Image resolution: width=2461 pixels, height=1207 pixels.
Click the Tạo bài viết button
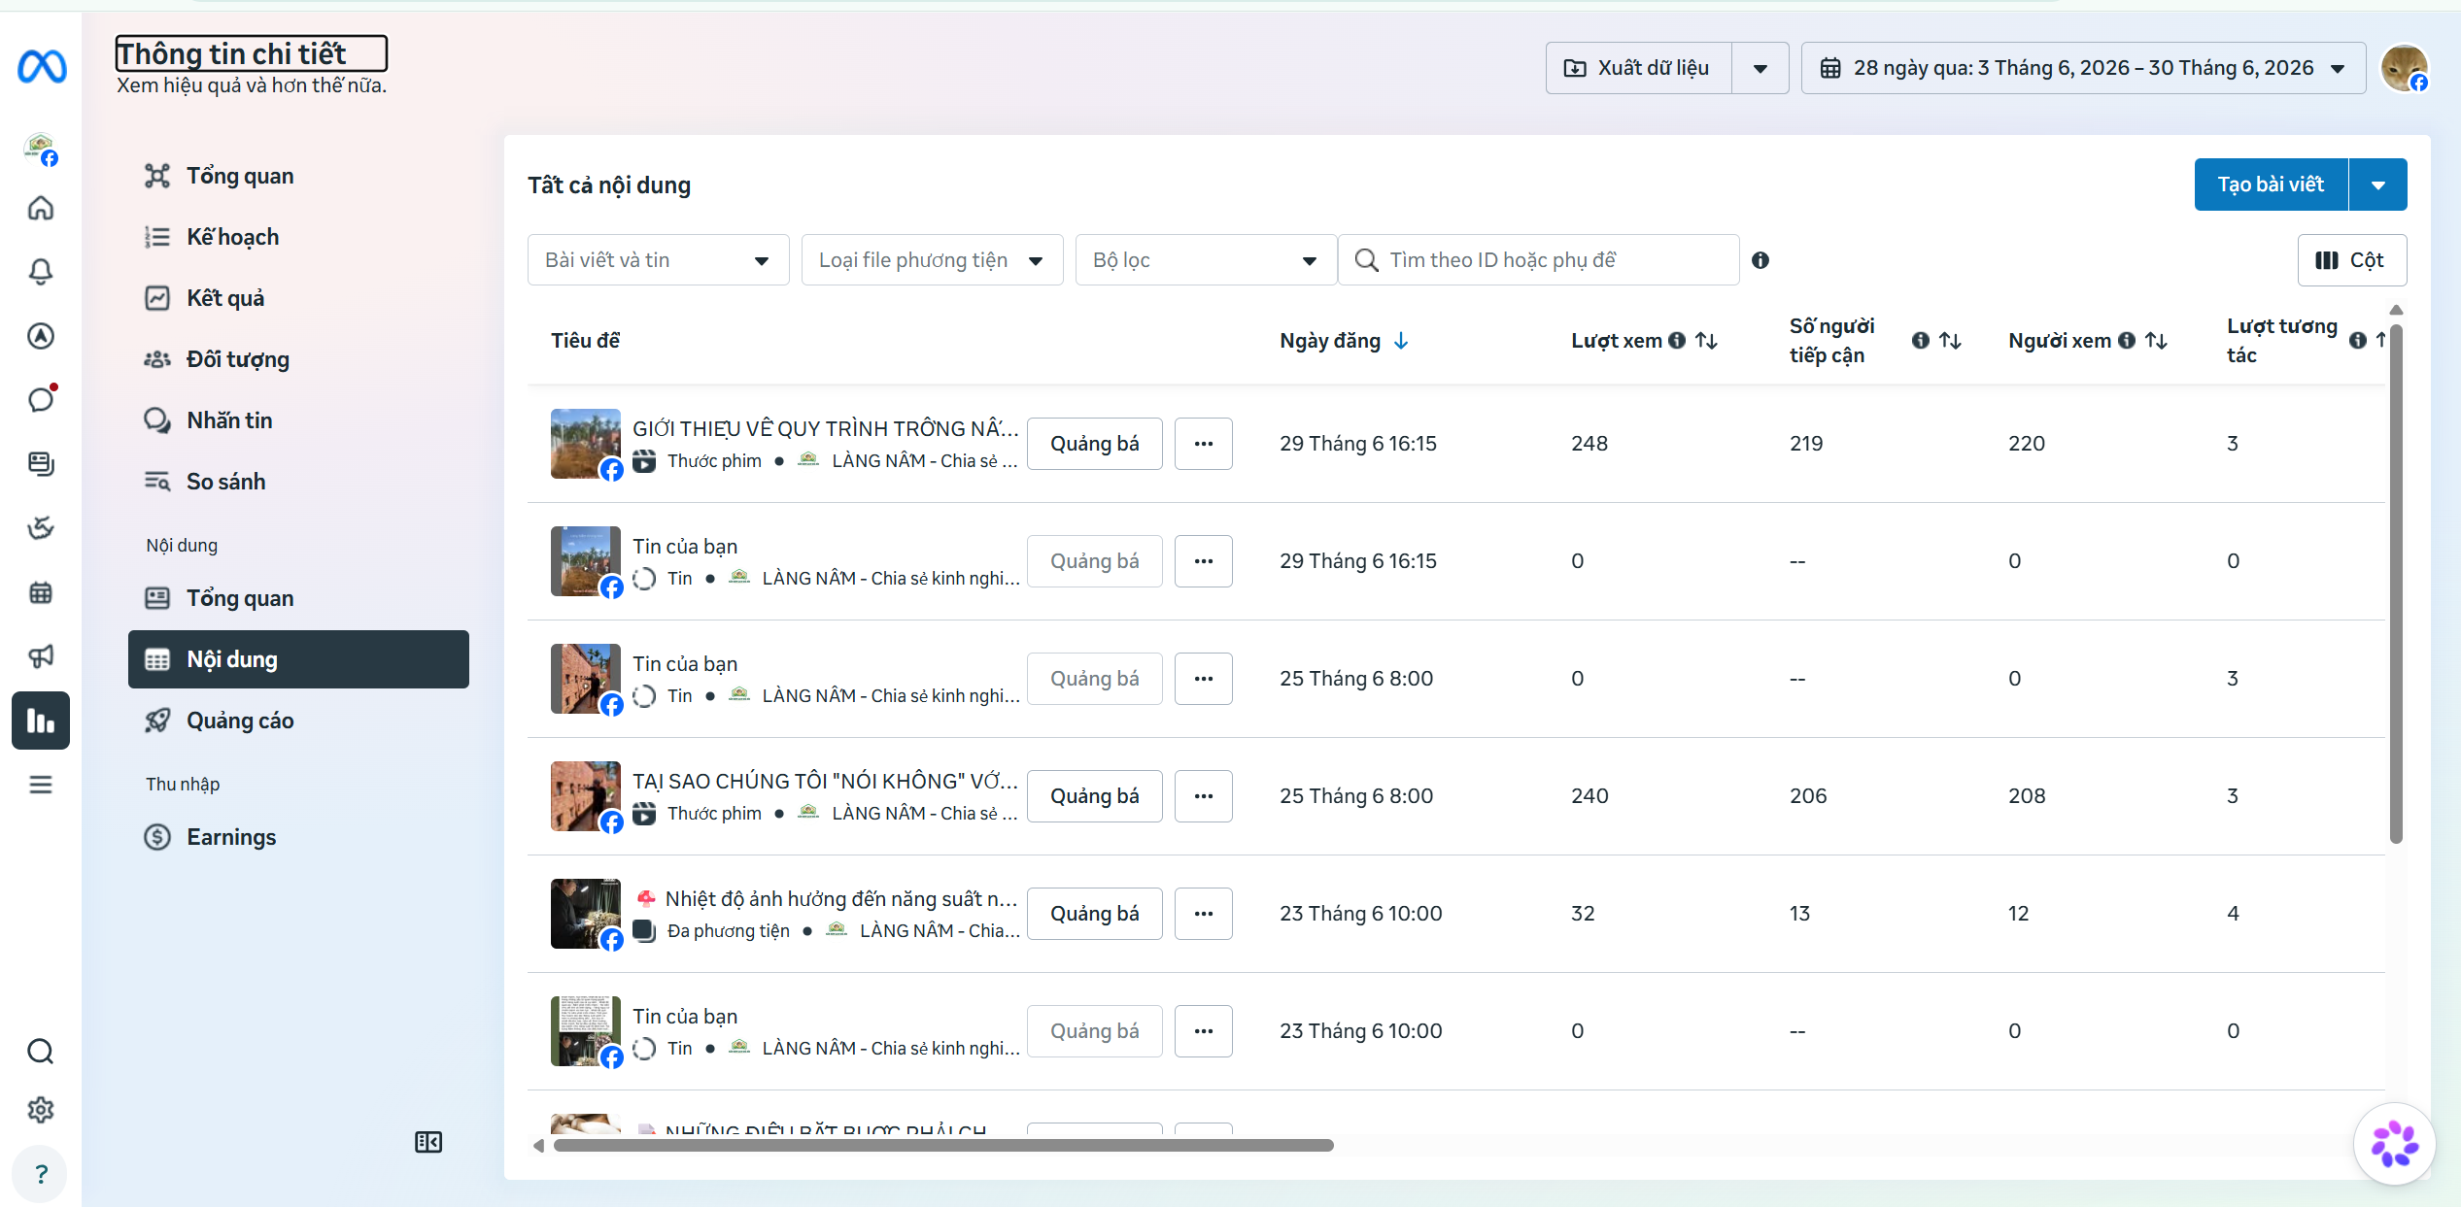point(2271,184)
